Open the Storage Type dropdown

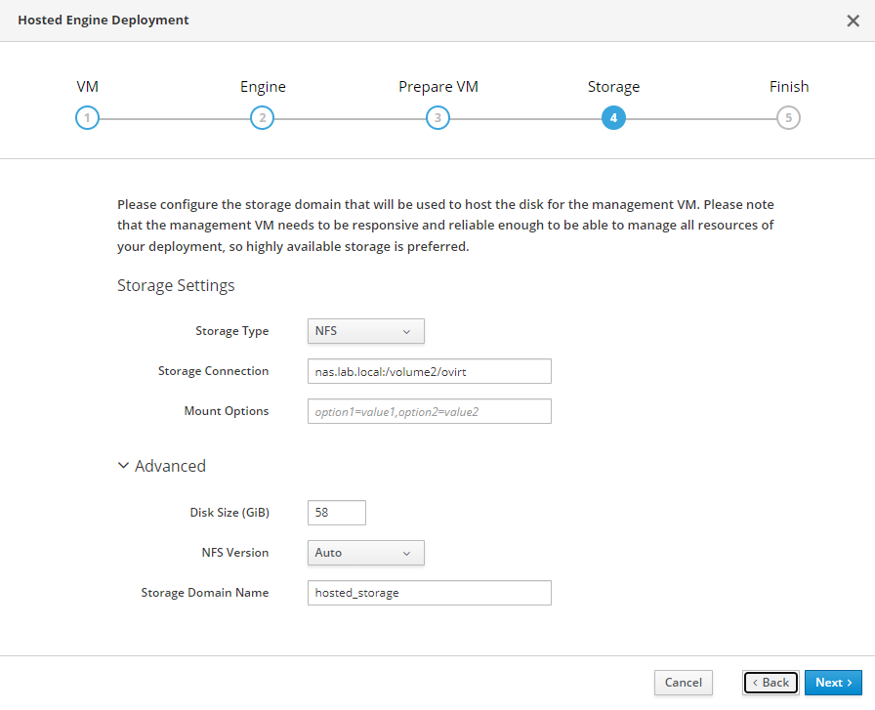tap(365, 331)
